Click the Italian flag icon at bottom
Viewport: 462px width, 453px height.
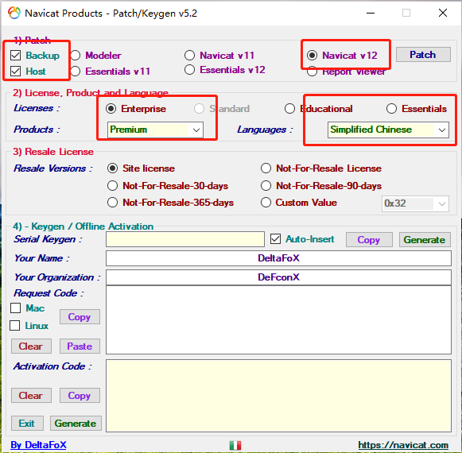tap(235, 445)
